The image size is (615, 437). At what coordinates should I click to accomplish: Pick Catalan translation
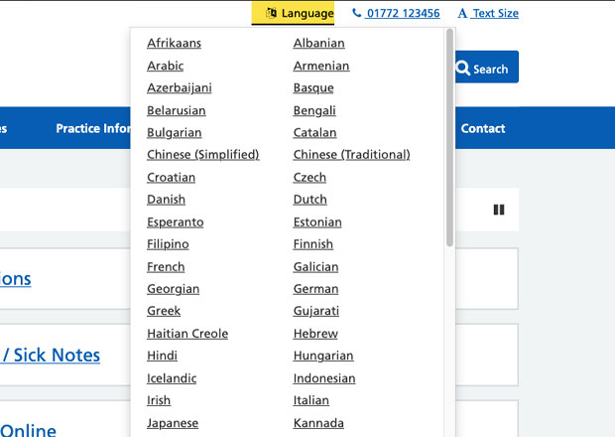tap(314, 133)
